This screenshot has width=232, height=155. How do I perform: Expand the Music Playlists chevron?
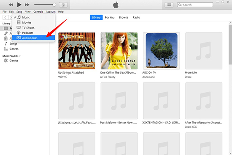20,56
